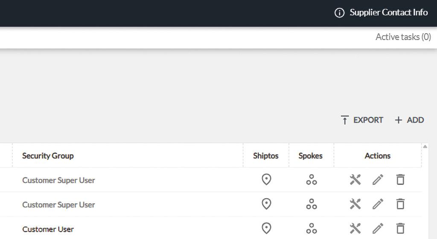Open Shiptos for the Customer User row

tap(266, 229)
